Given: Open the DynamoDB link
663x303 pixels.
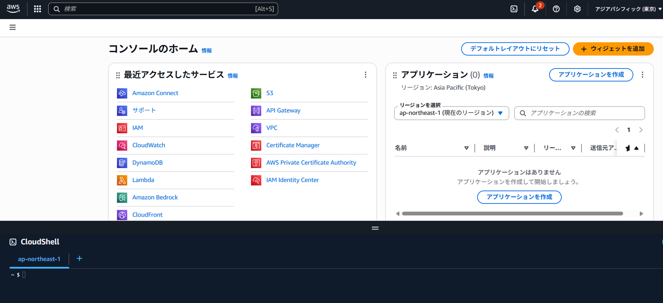Looking at the screenshot, I should pyautogui.click(x=147, y=163).
